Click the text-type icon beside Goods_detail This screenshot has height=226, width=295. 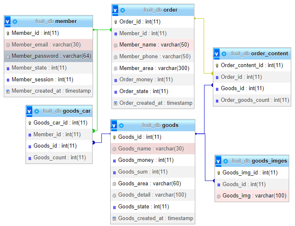click(114, 196)
